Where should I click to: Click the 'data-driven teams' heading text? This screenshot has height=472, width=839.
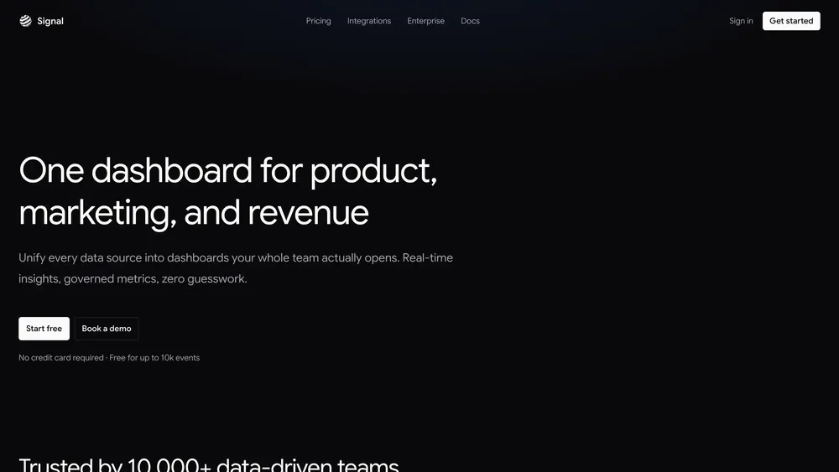pos(307,465)
